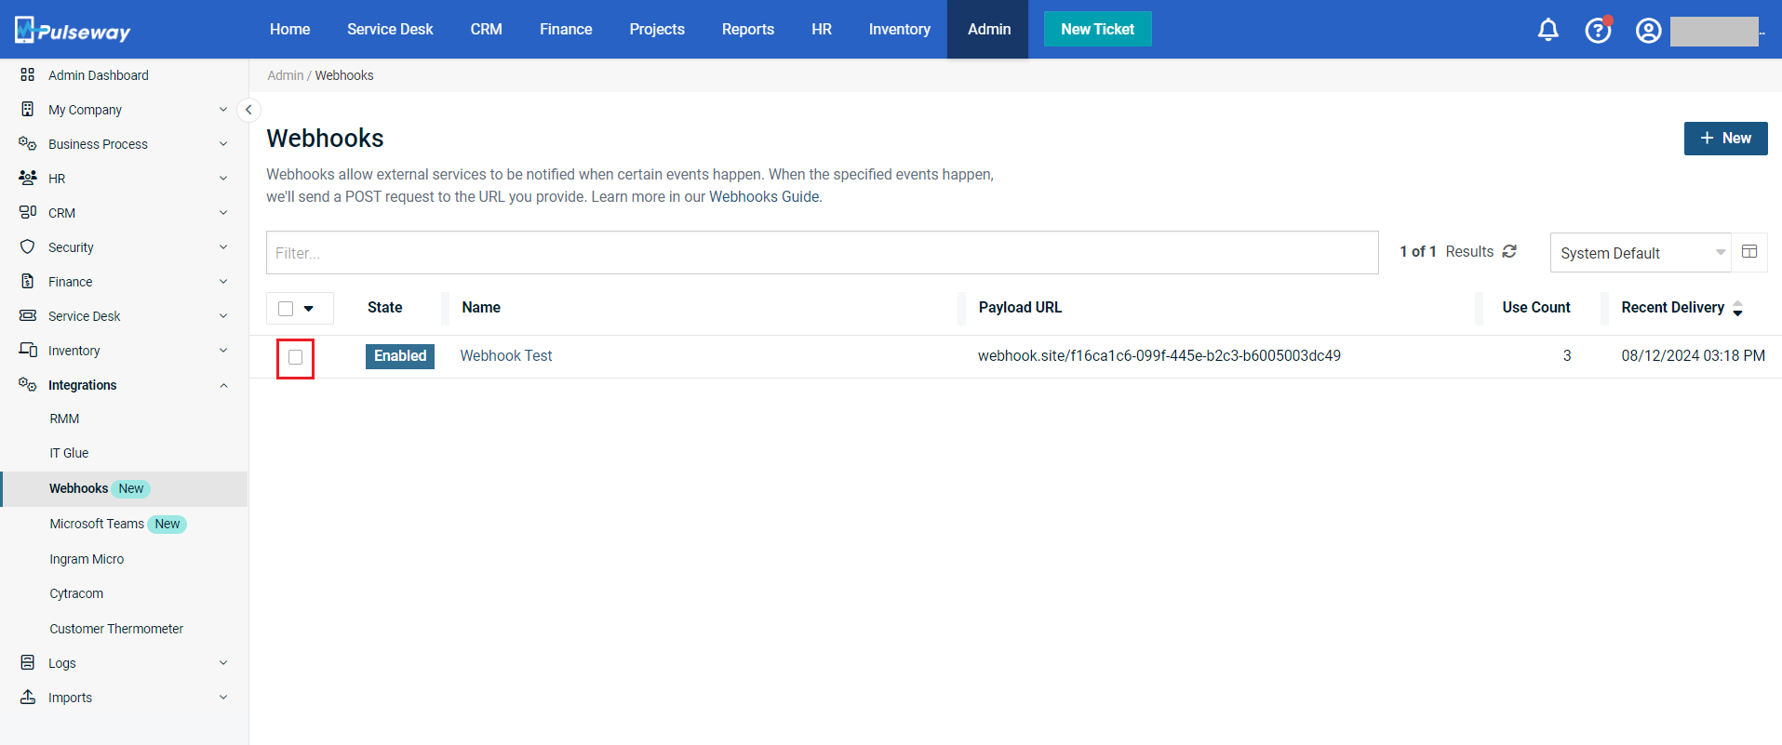Collapse the Integrations sidebar section

point(222,385)
